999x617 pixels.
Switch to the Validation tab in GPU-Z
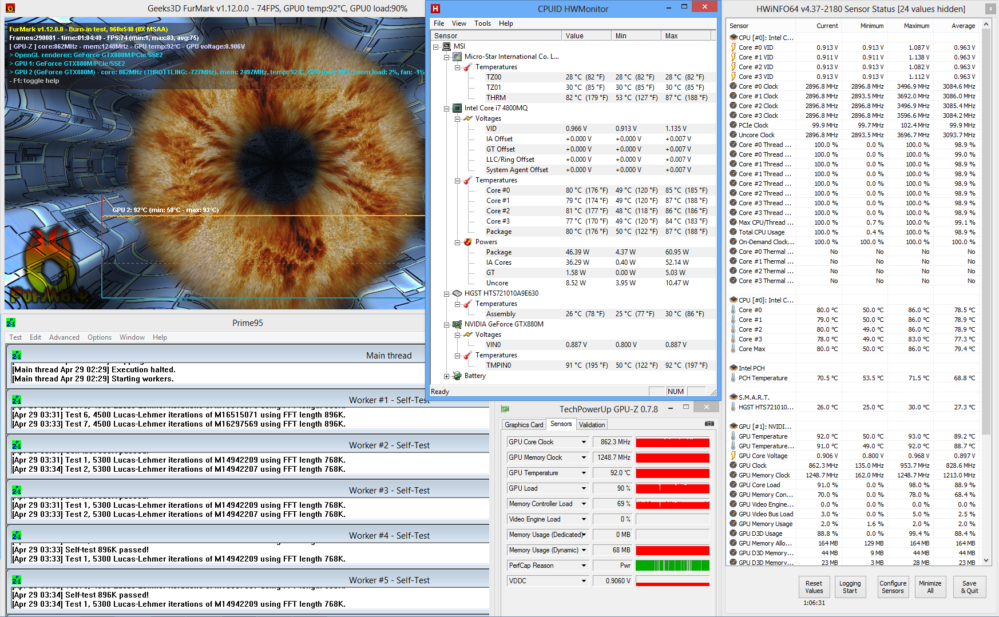point(592,425)
